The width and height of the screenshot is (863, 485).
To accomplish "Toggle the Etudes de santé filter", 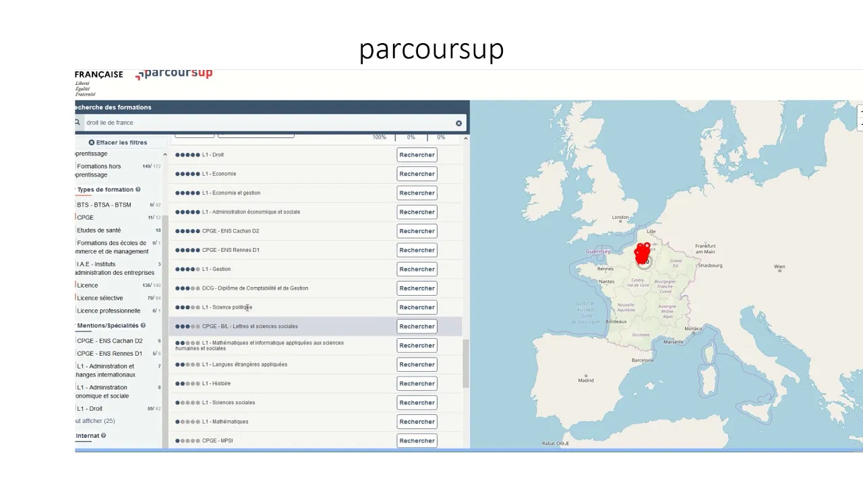I will [x=98, y=230].
